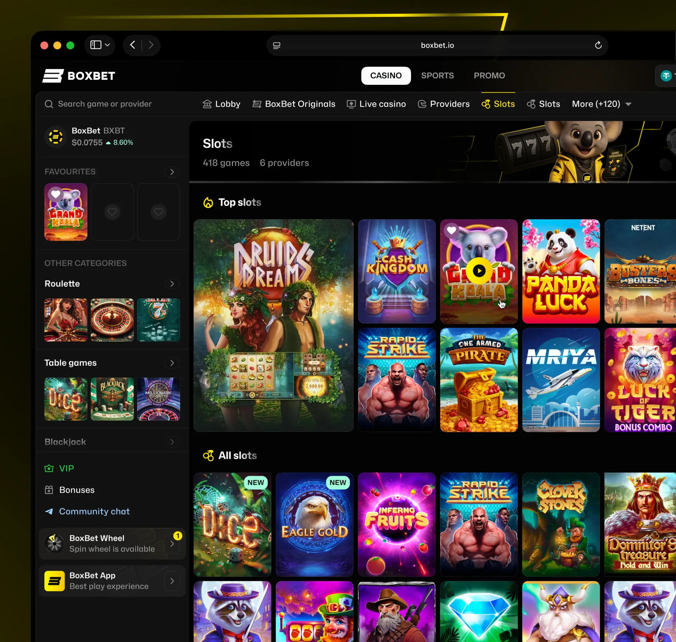Image resolution: width=676 pixels, height=642 pixels.
Task: Click the page settings icon in address bar
Action: pyautogui.click(x=277, y=45)
